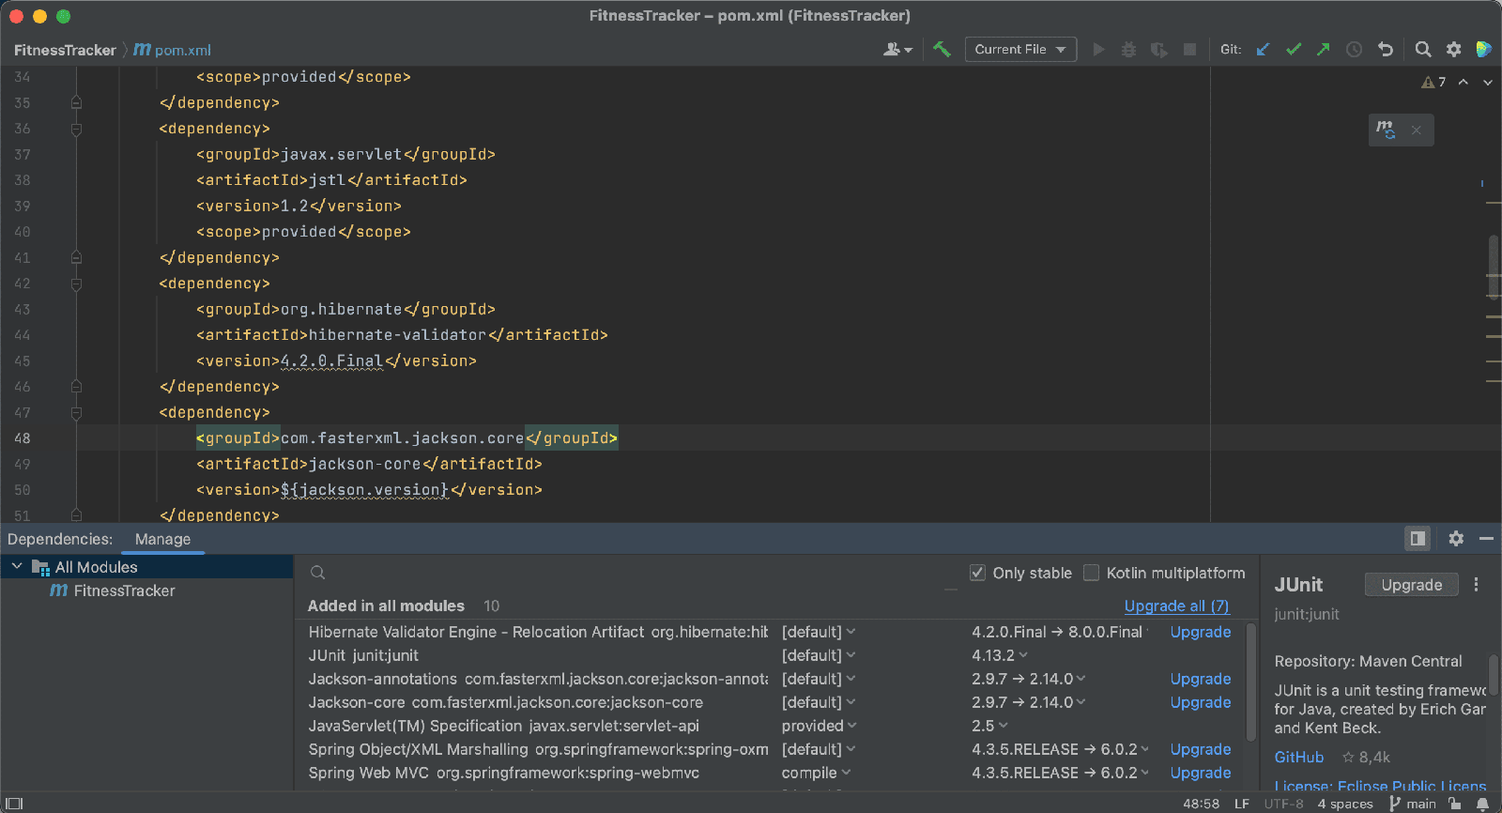Image resolution: width=1502 pixels, height=813 pixels.
Task: Click the Upgrade button for JUnit
Action: click(1411, 584)
